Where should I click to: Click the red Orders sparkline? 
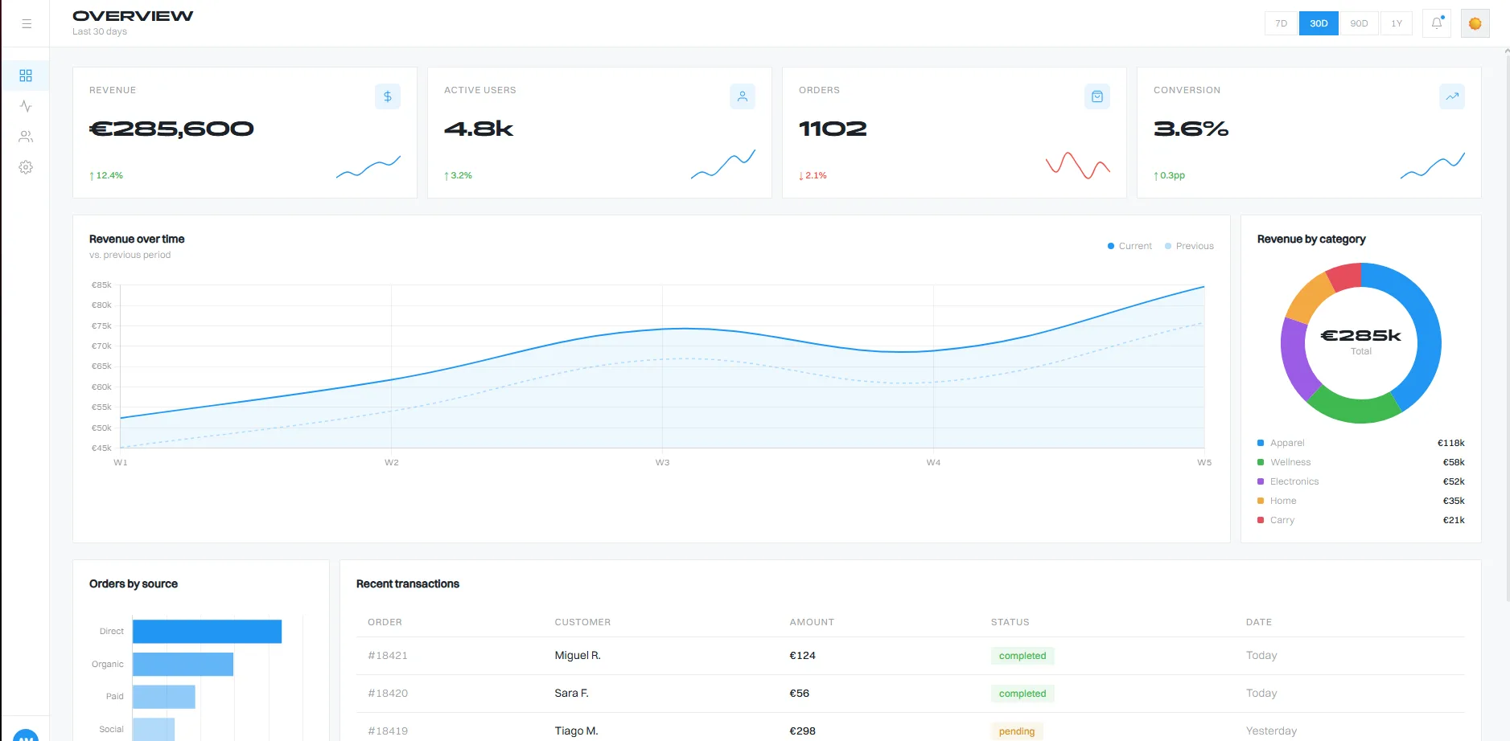[x=1078, y=166]
